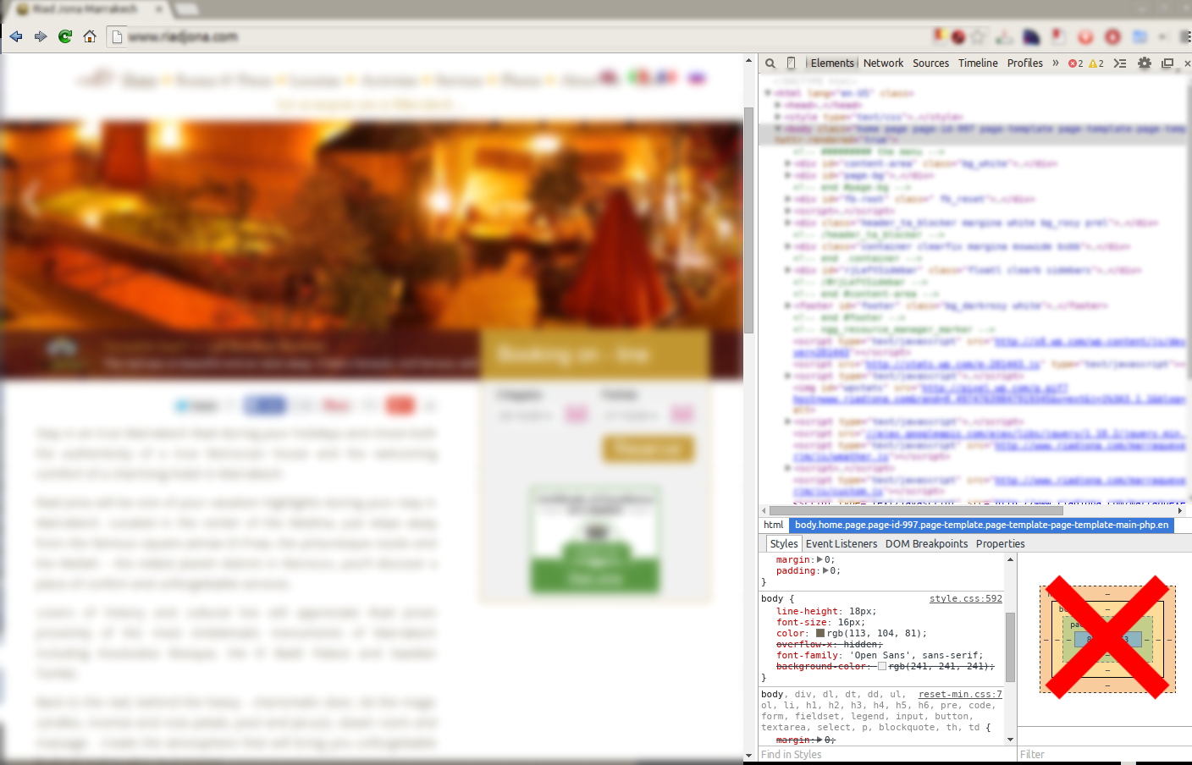The height and width of the screenshot is (765, 1192).
Task: Click the blue folder extension icon in toolbar
Action: point(1140,36)
